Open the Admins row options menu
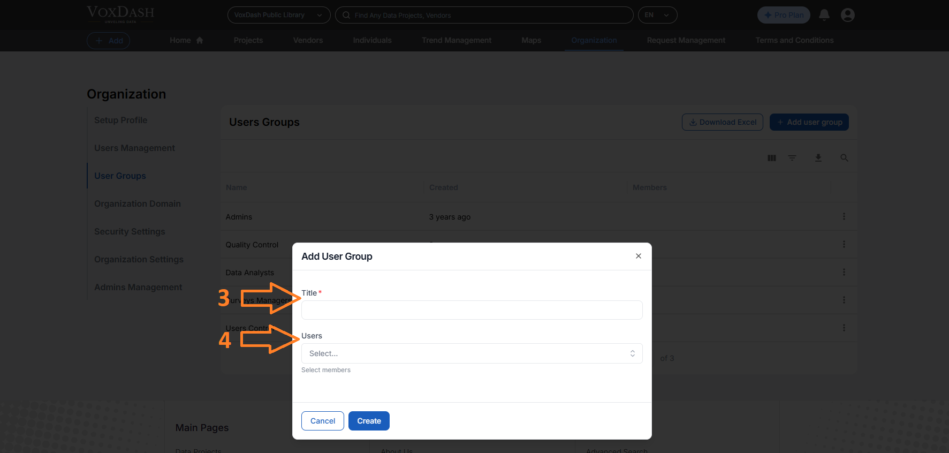 tap(844, 216)
